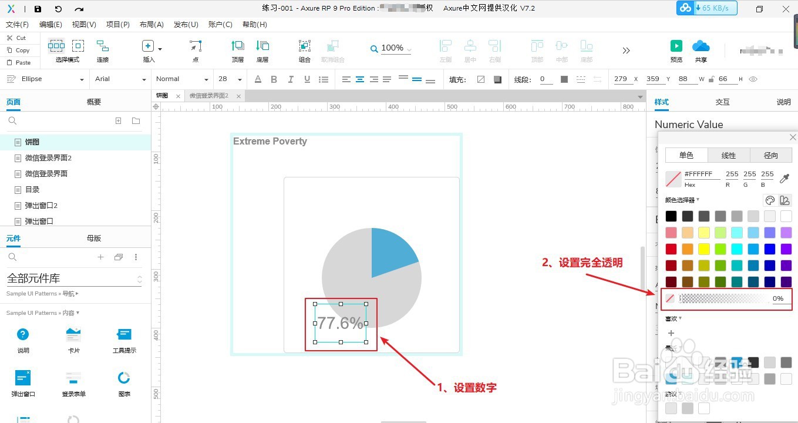Click the Share (共享) cloud icon

point(701,46)
